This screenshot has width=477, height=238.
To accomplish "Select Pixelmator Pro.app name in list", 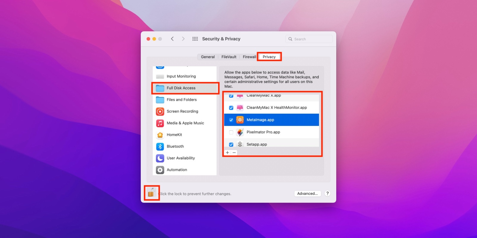I will point(263,132).
